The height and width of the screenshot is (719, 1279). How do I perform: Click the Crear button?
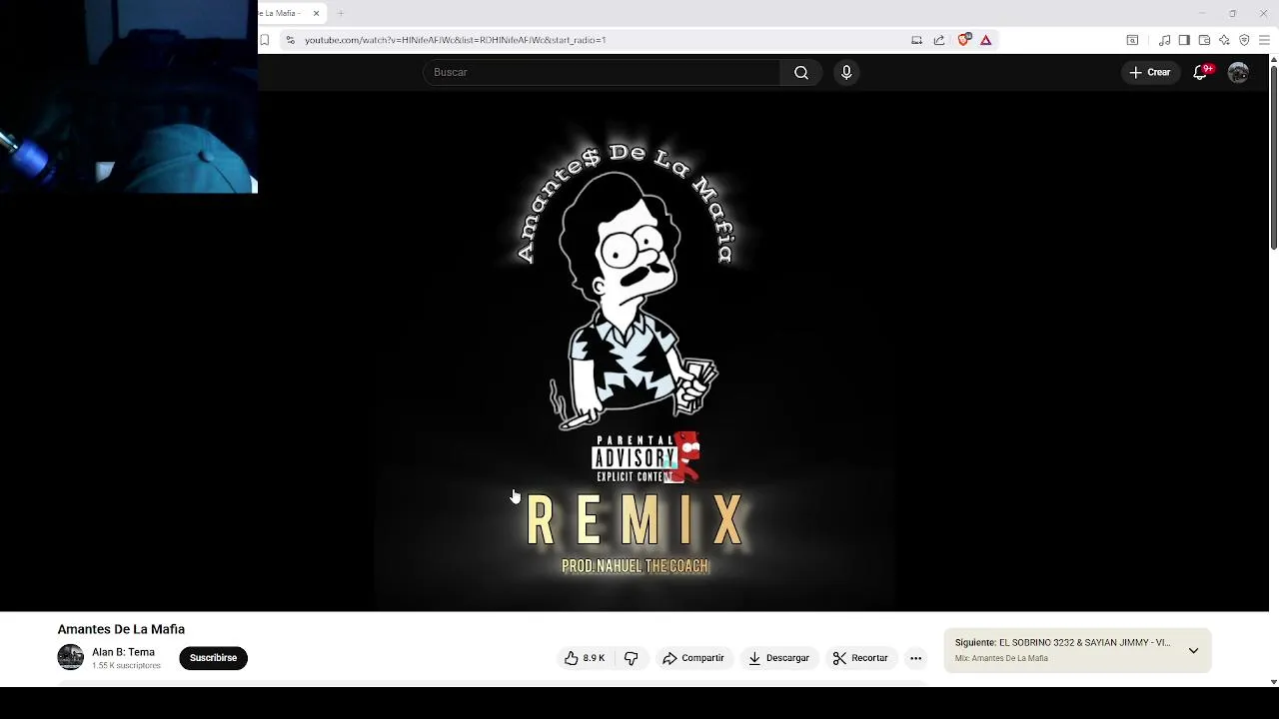(1149, 72)
